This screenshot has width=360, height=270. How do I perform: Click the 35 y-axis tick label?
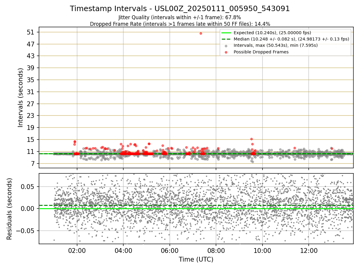coord(31,80)
